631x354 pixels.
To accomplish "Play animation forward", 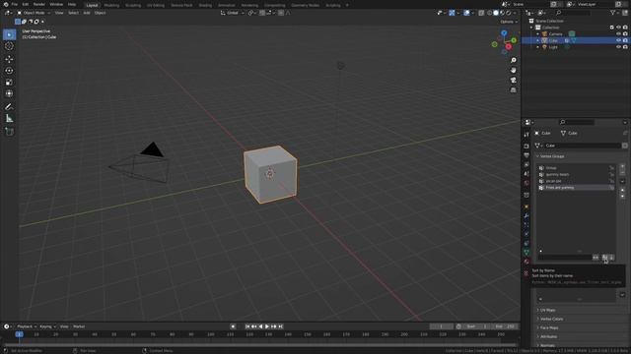I will (267, 326).
